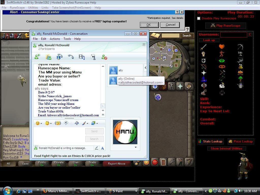Select the Strength fist skill icon
The height and width of the screenshot is (195, 260).
[x=203, y=54]
